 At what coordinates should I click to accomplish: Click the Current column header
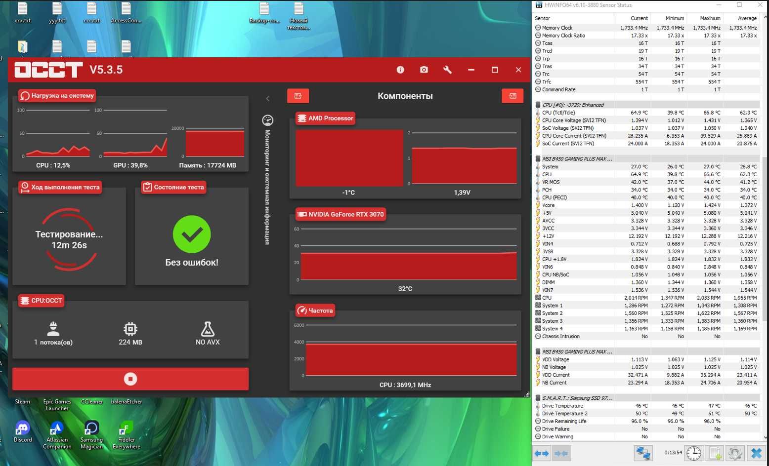point(633,18)
